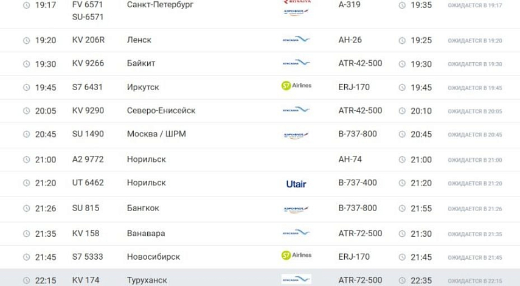The width and height of the screenshot is (520, 286).
Task: Open flight S7 6431 details
Action: pos(88,87)
